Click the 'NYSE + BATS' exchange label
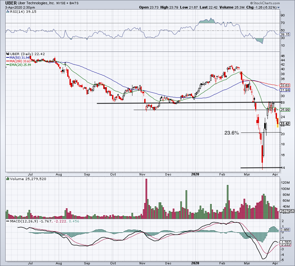This screenshot has height=266, width=295. point(67,3)
